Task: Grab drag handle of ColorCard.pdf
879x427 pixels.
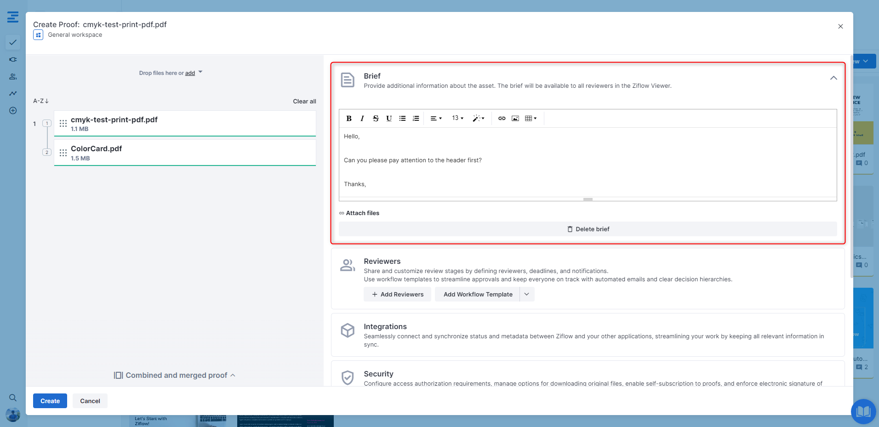Action: coord(63,153)
